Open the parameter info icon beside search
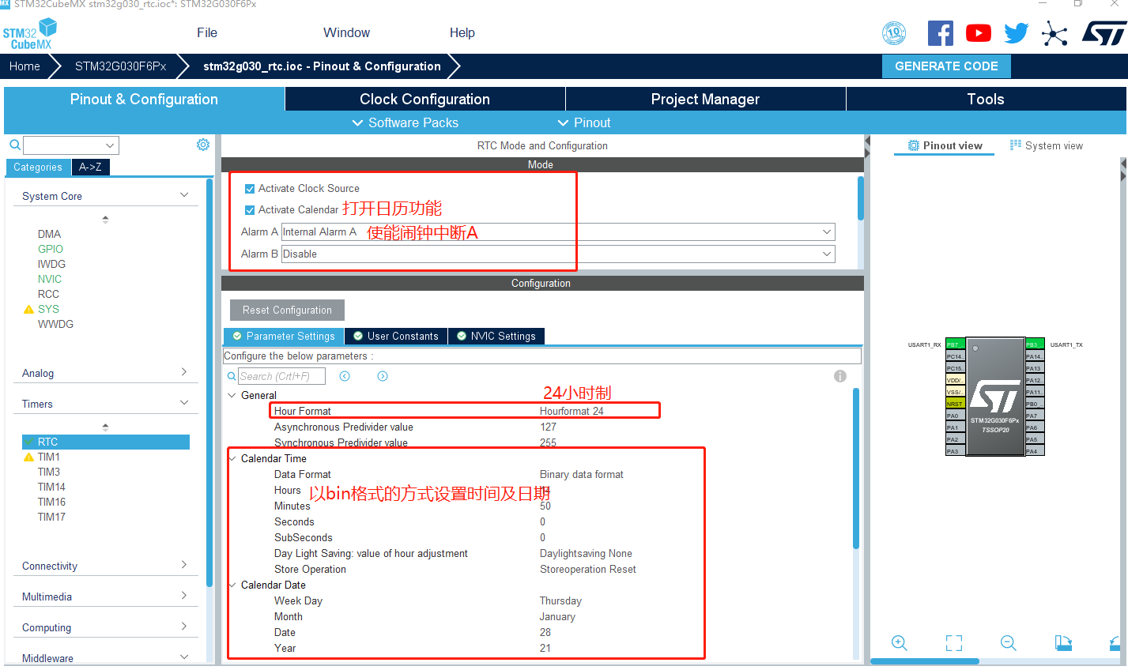Viewport: 1128px width, 670px height. [840, 376]
